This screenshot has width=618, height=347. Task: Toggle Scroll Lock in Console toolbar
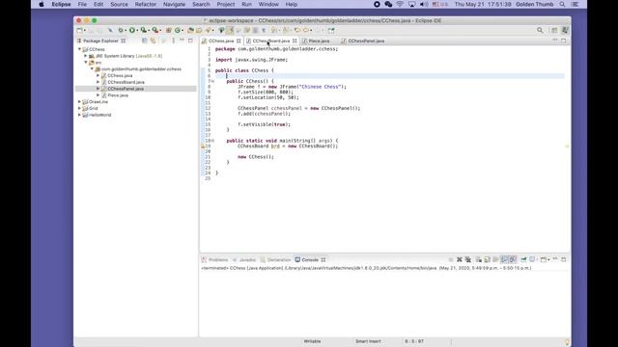point(487,259)
